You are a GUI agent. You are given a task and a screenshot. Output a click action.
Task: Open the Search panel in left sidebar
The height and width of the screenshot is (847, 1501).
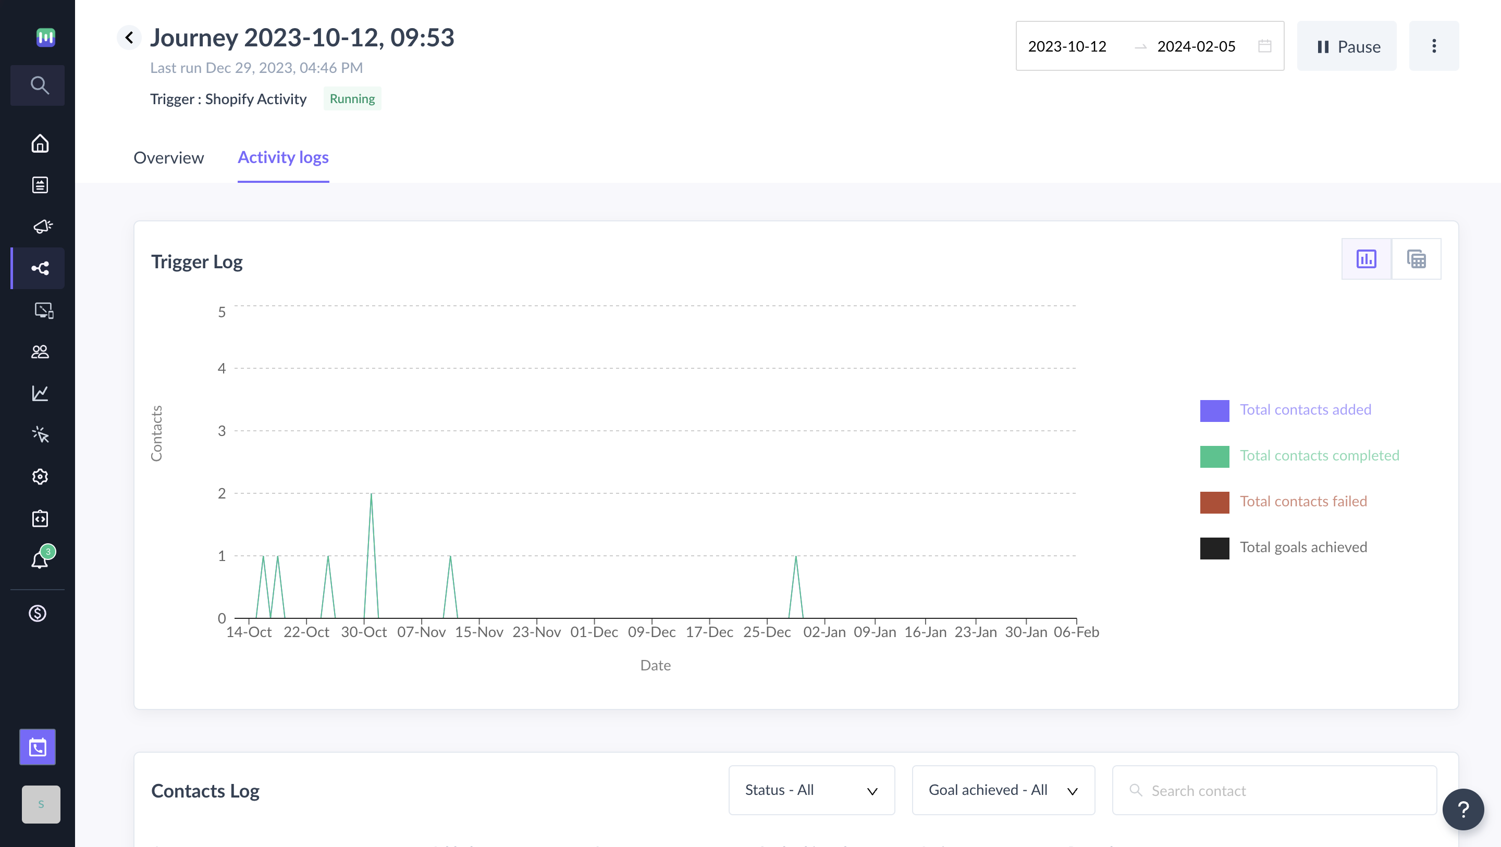tap(38, 84)
